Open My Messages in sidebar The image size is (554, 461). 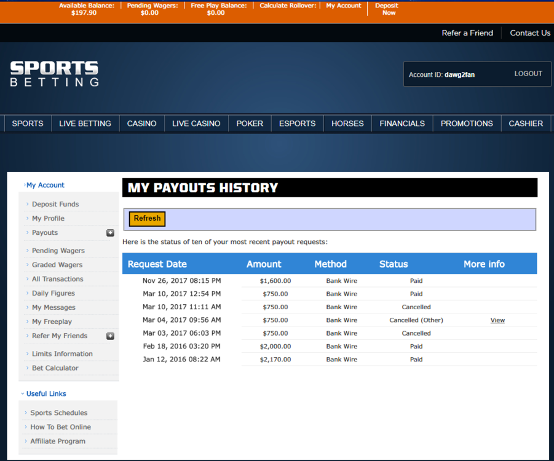53,307
